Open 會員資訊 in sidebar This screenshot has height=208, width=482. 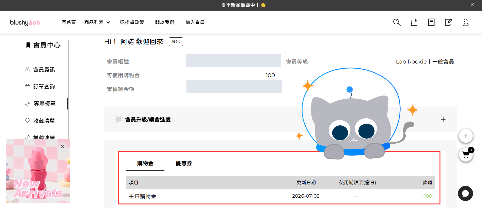[44, 70]
